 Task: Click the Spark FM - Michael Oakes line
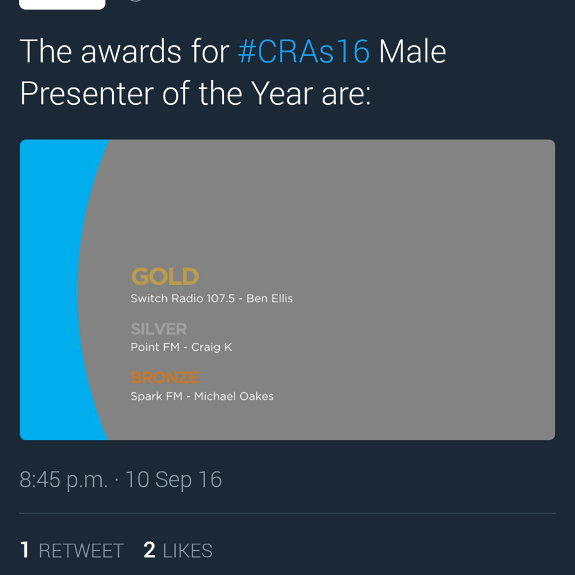[x=202, y=396]
